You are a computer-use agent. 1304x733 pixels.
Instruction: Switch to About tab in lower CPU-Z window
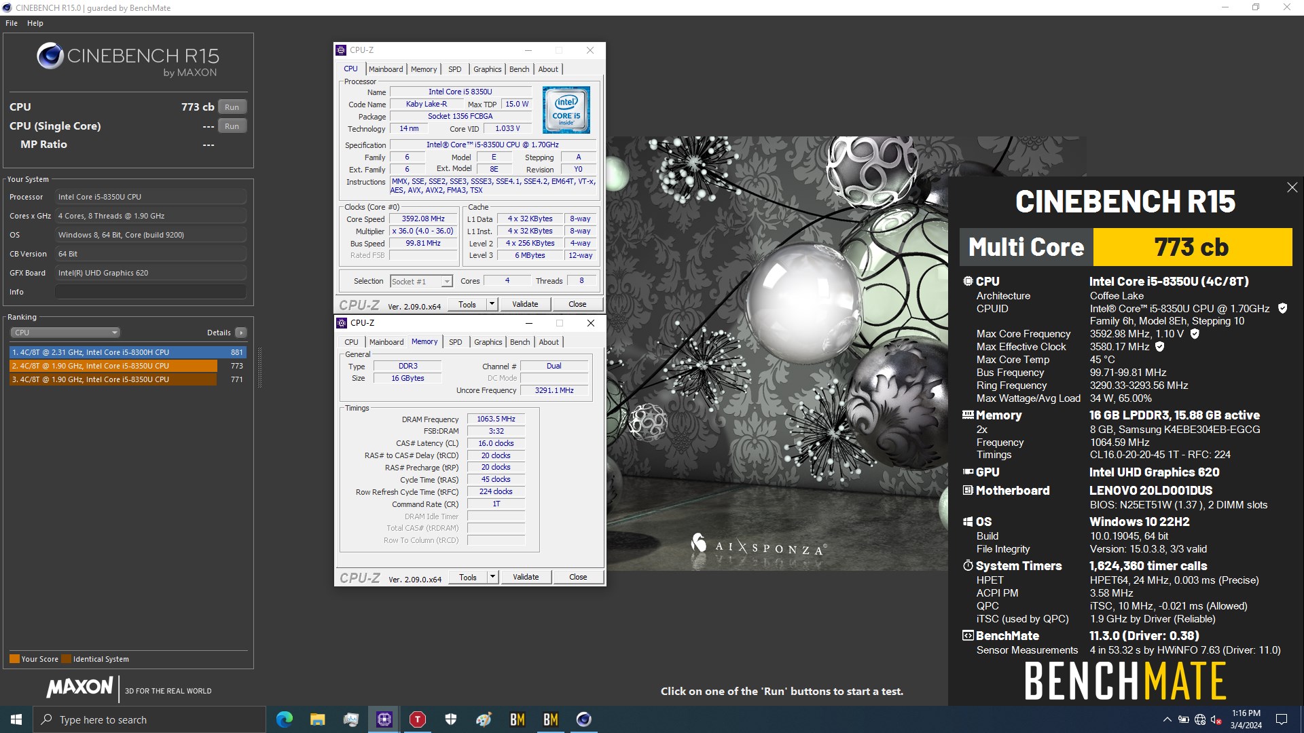click(549, 342)
